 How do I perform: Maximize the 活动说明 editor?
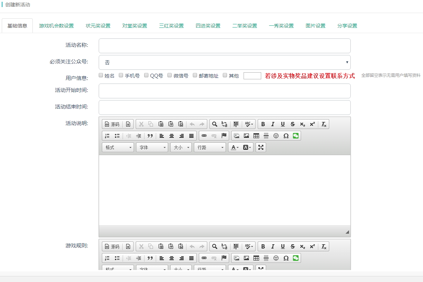point(261,147)
